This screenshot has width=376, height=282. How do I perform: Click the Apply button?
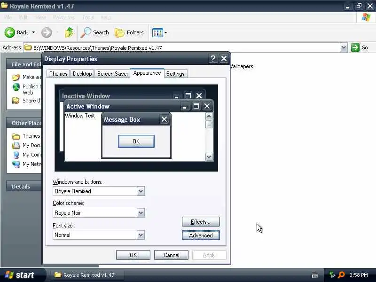(209, 255)
